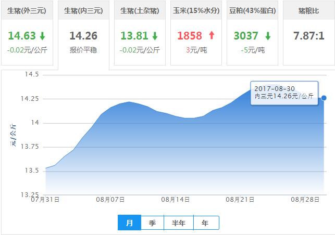The width and height of the screenshot is (335, 235).
Task: Click the 07月31日 axis label
Action: (45, 200)
